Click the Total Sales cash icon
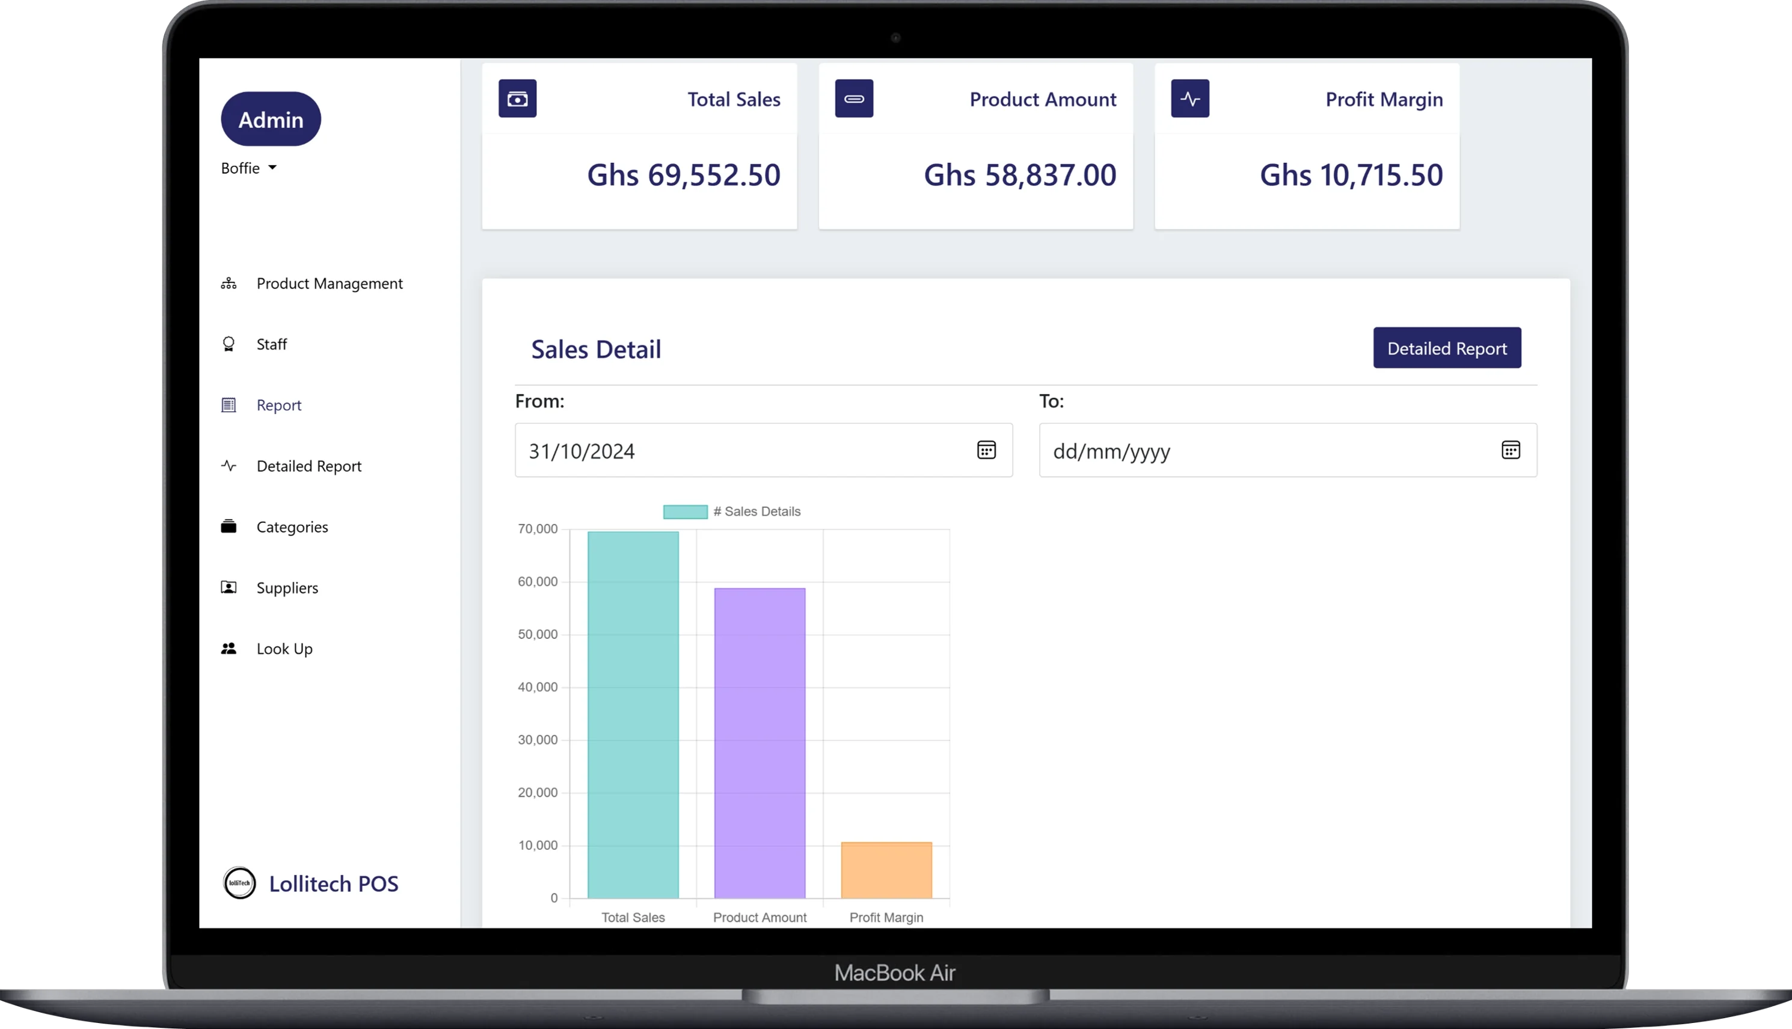 517,99
